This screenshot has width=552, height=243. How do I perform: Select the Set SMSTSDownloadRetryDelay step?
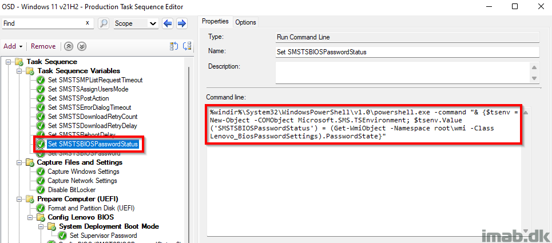(x=92, y=126)
